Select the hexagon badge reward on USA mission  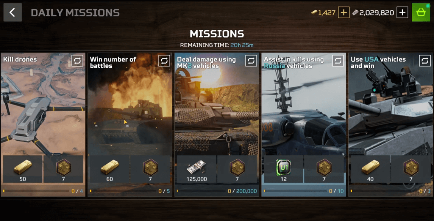pyautogui.click(x=411, y=169)
